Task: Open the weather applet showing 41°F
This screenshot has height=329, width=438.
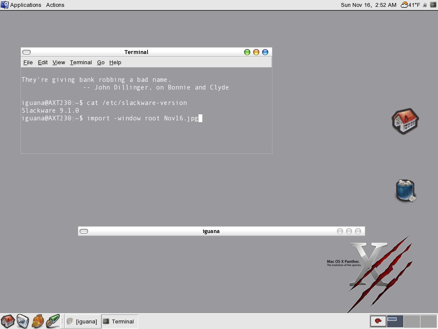Action: [410, 5]
